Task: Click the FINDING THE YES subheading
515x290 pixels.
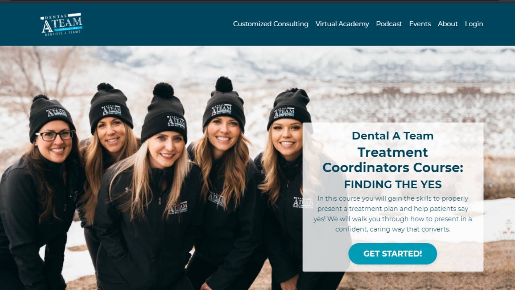Action: (x=393, y=184)
